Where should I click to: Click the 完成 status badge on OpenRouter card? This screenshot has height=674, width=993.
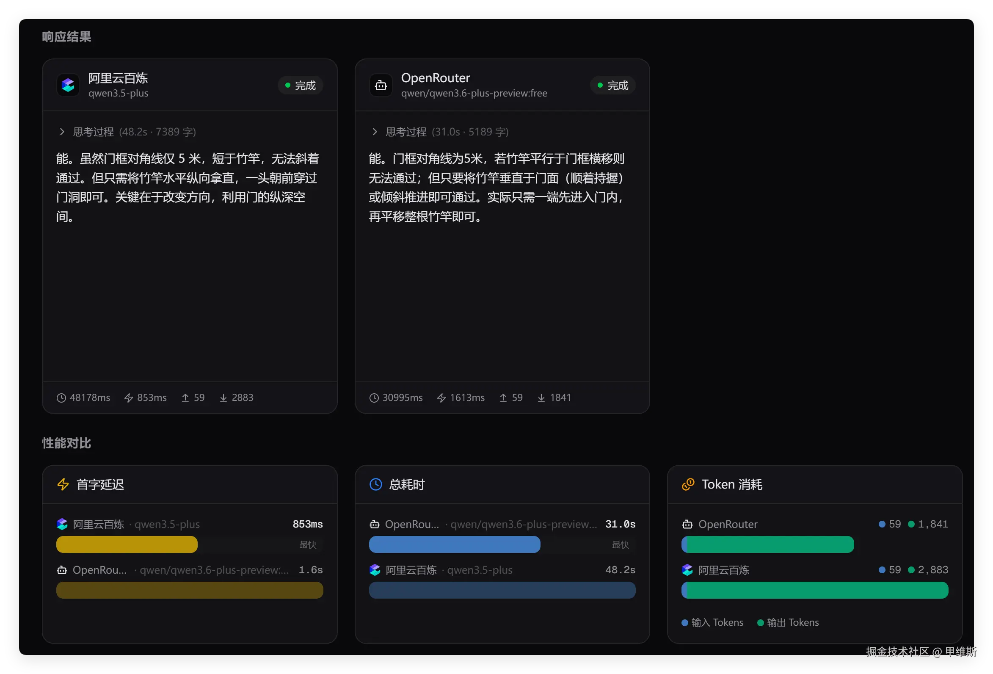(613, 86)
